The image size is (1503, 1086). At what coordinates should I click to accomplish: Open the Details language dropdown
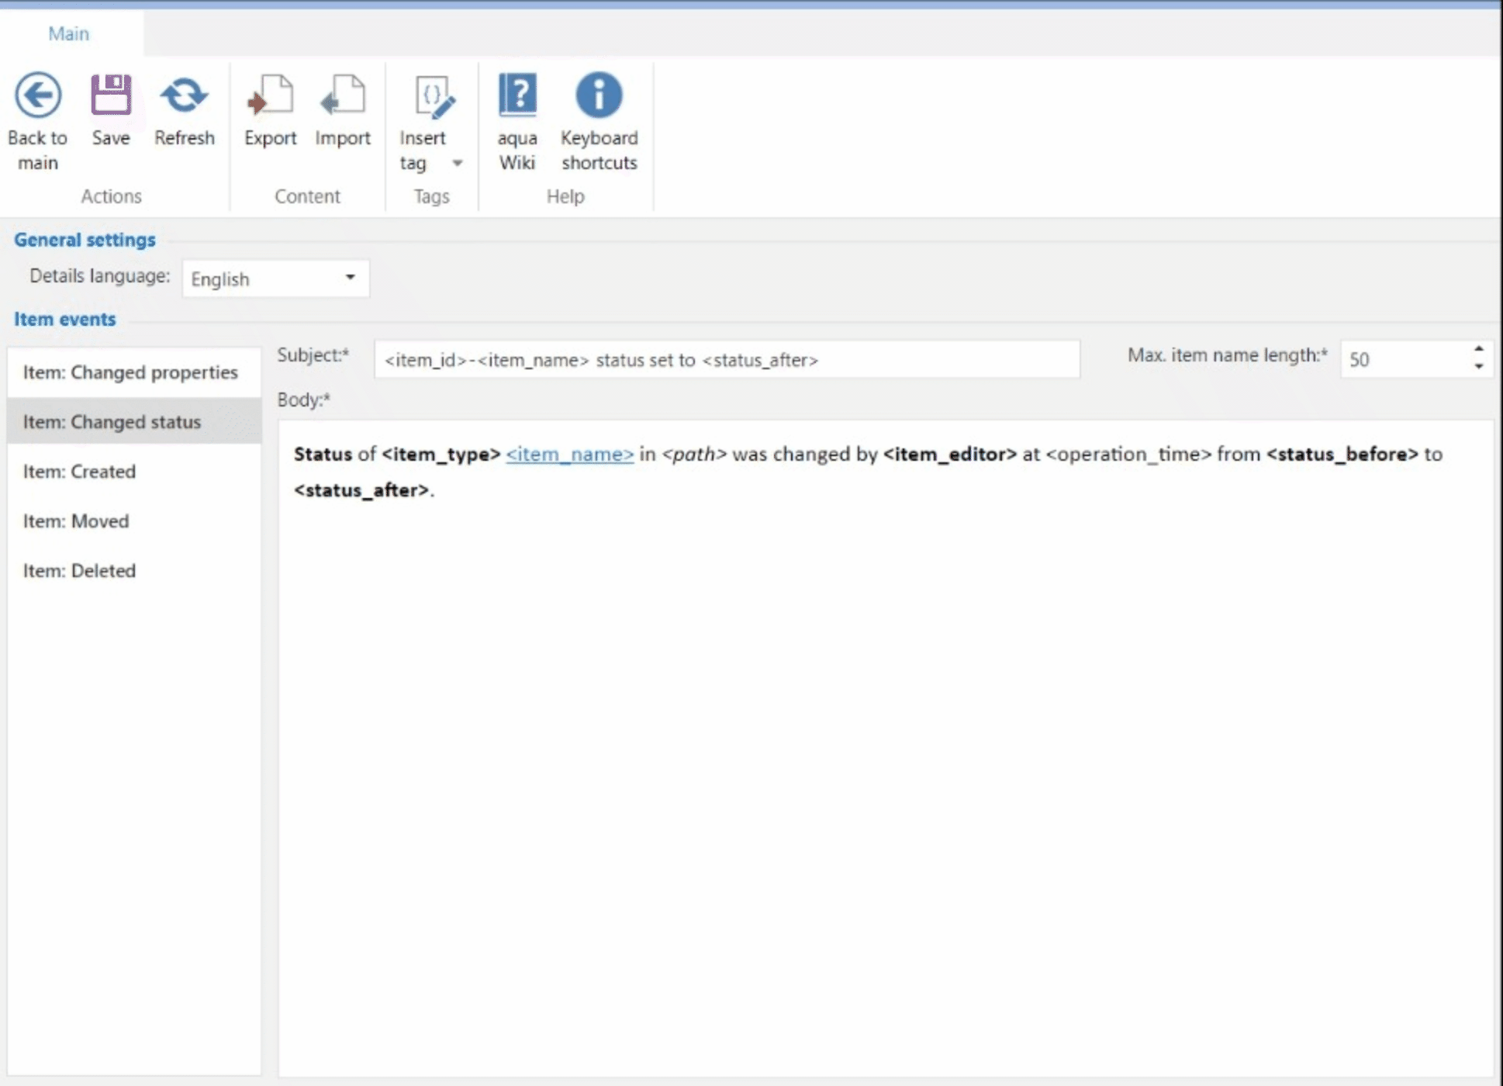350,278
